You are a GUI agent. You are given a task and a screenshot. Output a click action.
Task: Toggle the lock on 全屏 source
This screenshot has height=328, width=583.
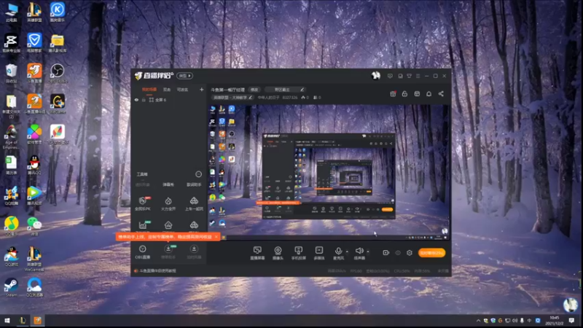144,100
